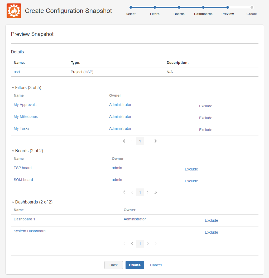Click the blue Create button

[x=135, y=265]
